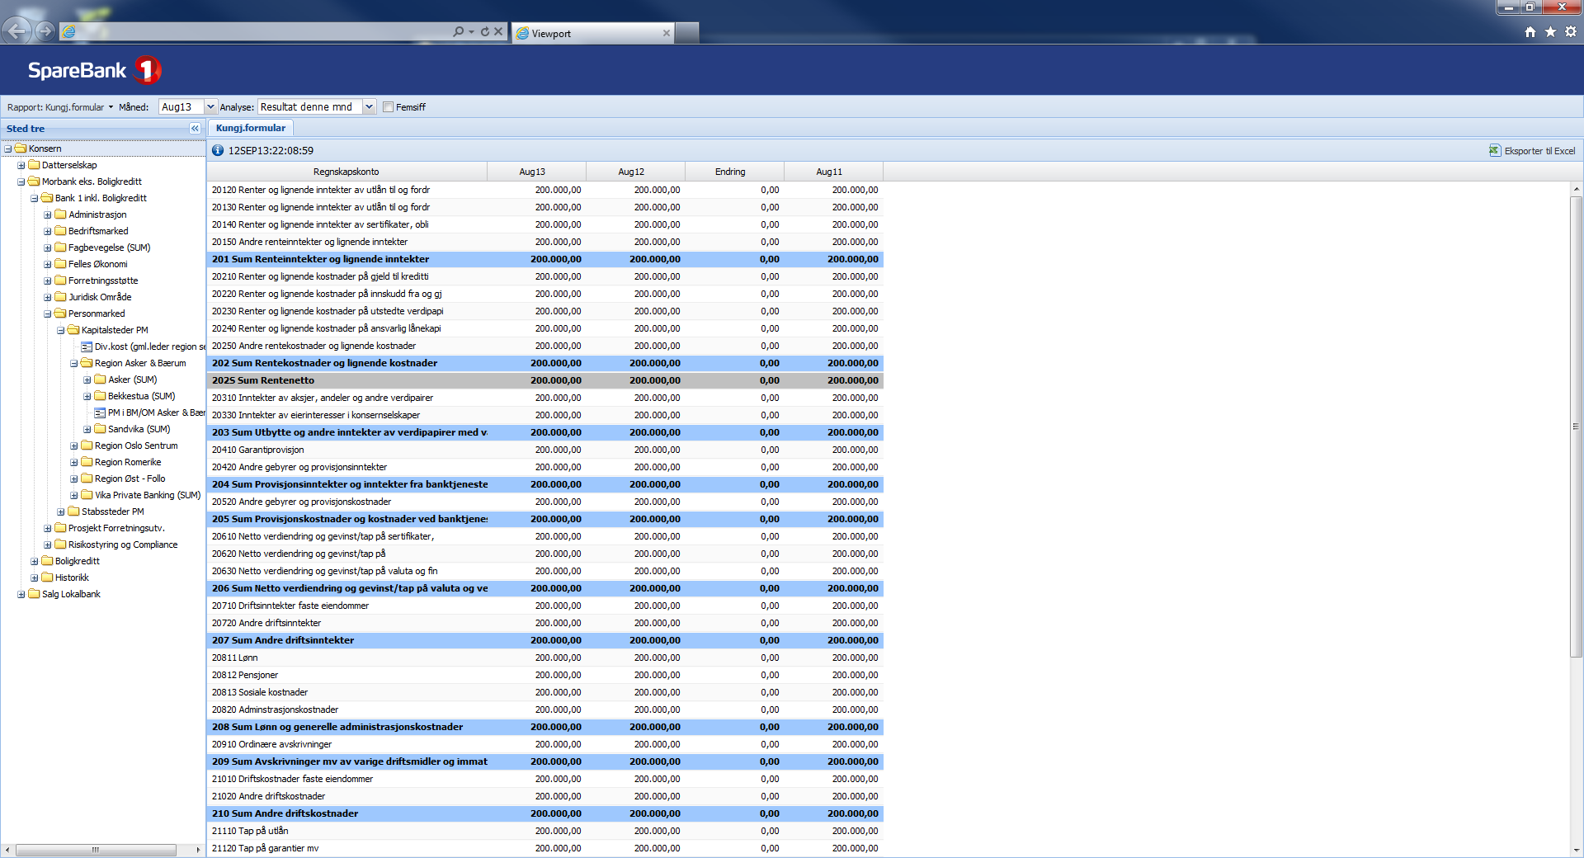1584x858 pixels.
Task: Click the table scrollbar down arrow
Action: [x=1576, y=851]
